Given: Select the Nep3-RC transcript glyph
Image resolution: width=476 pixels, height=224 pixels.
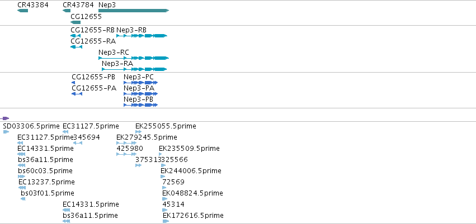Looking at the screenshot, I should pos(134,58).
